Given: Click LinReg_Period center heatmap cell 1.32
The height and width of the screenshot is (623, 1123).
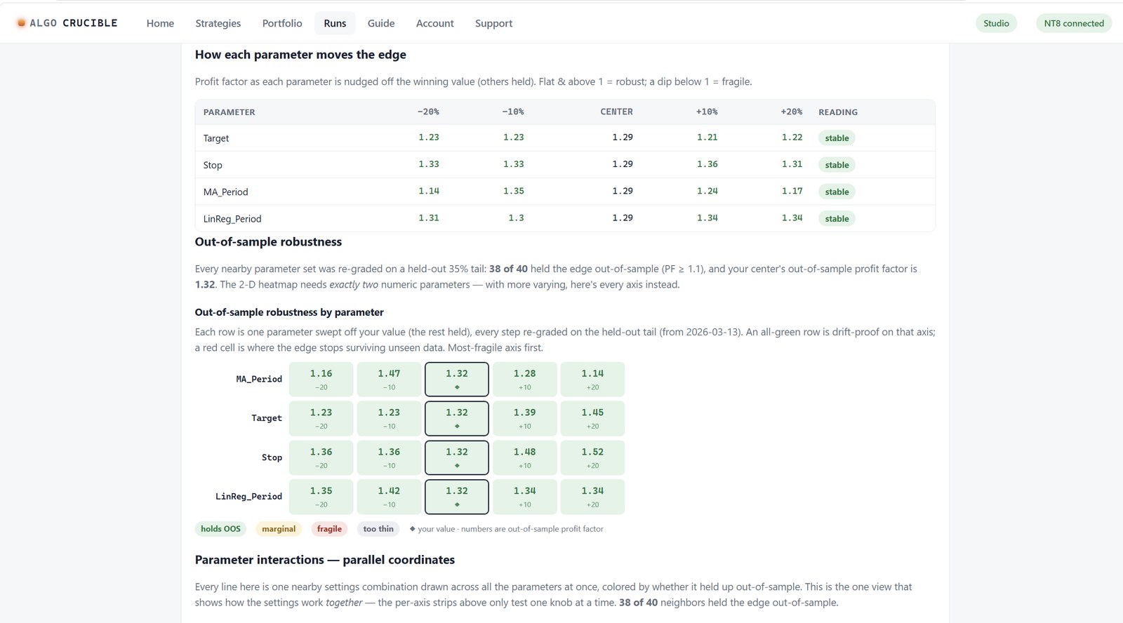Looking at the screenshot, I should (x=457, y=497).
